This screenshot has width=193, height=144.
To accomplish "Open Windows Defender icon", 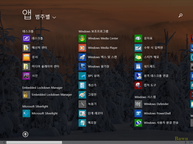I will [138, 104].
